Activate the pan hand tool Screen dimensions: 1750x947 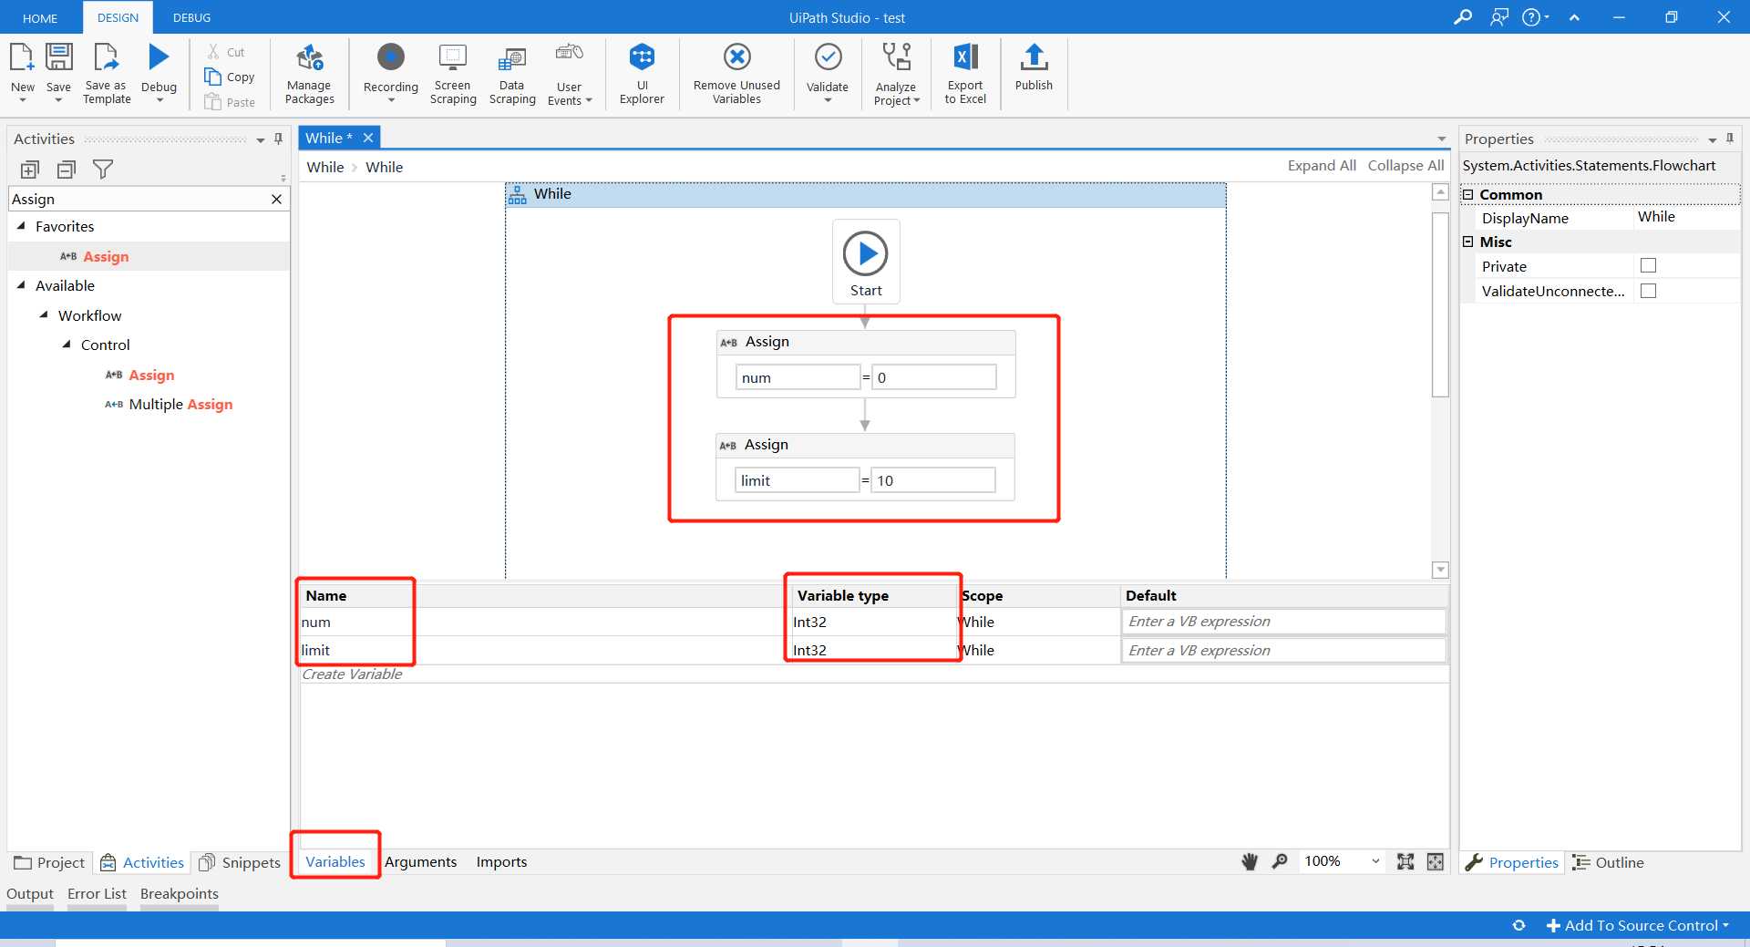pyautogui.click(x=1250, y=861)
